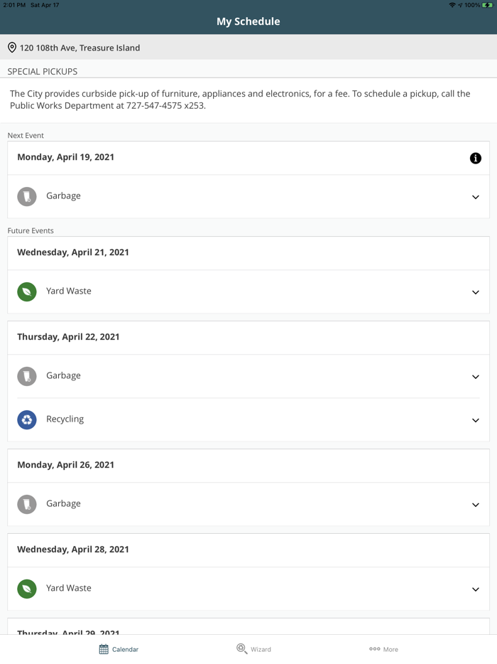Tap the blue Recycling icon April 22

click(x=27, y=419)
